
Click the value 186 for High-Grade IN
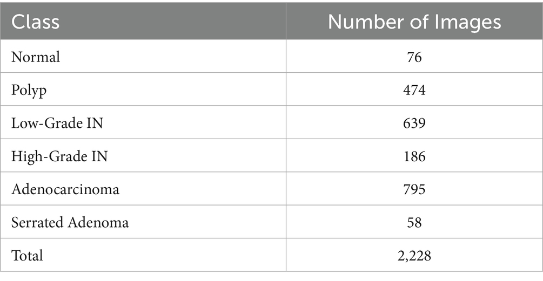click(414, 156)
